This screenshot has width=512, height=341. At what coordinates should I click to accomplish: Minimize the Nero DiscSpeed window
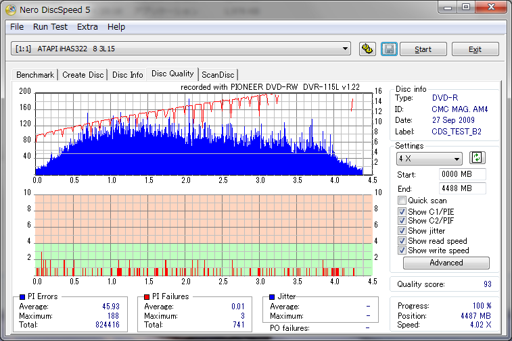coord(447,7)
